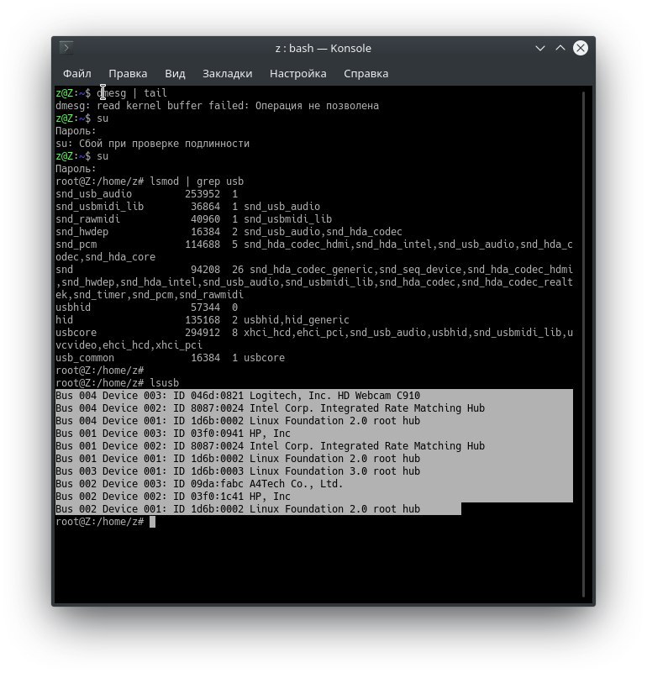Open the Правка menu
This screenshot has width=647, height=673.
coord(128,73)
